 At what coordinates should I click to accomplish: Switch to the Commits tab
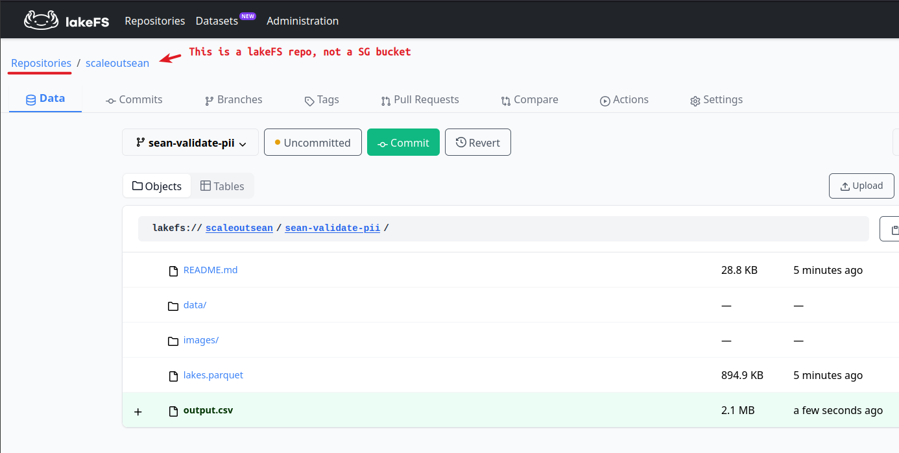click(134, 99)
